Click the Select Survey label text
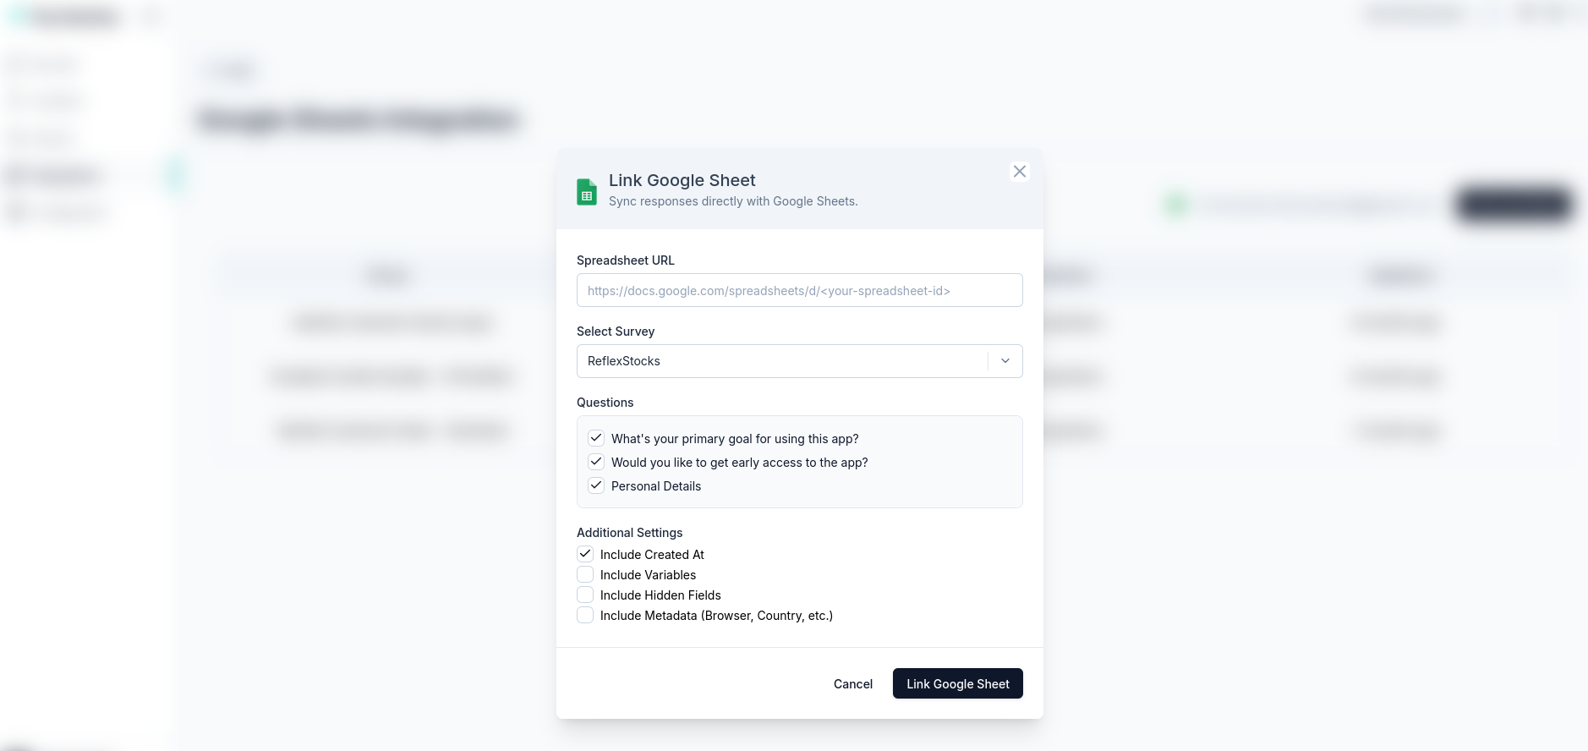 [x=616, y=332]
